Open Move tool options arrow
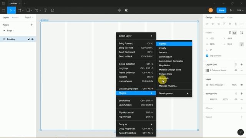 click(14, 10)
